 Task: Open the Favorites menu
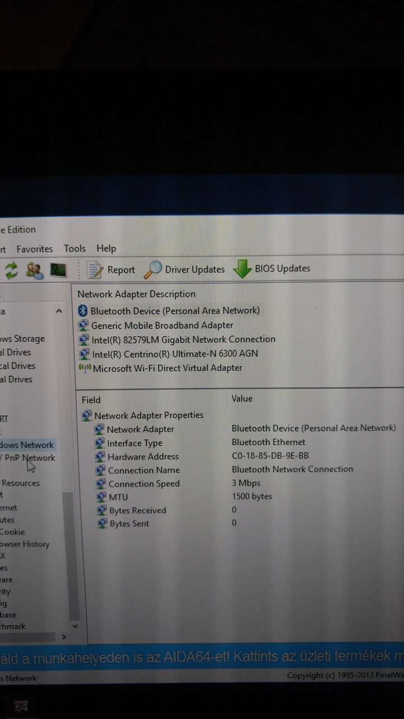tap(35, 249)
